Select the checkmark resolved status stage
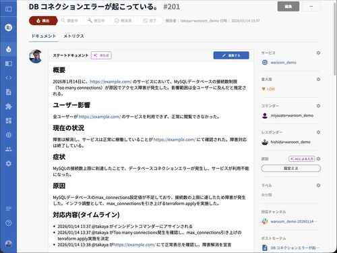Viewport: 337px width, 253px height. [123, 21]
